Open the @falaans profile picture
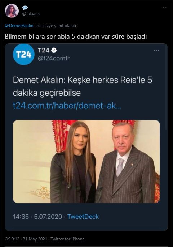 [x=12, y=10]
